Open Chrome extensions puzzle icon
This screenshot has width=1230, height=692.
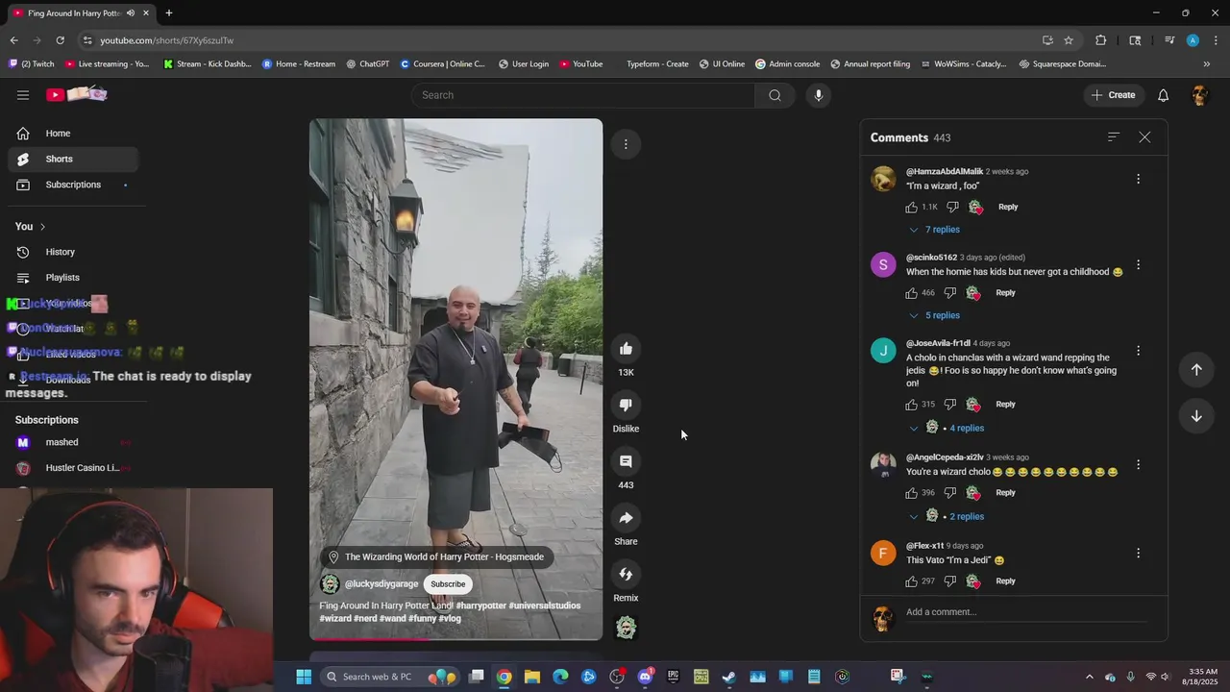coord(1101,40)
